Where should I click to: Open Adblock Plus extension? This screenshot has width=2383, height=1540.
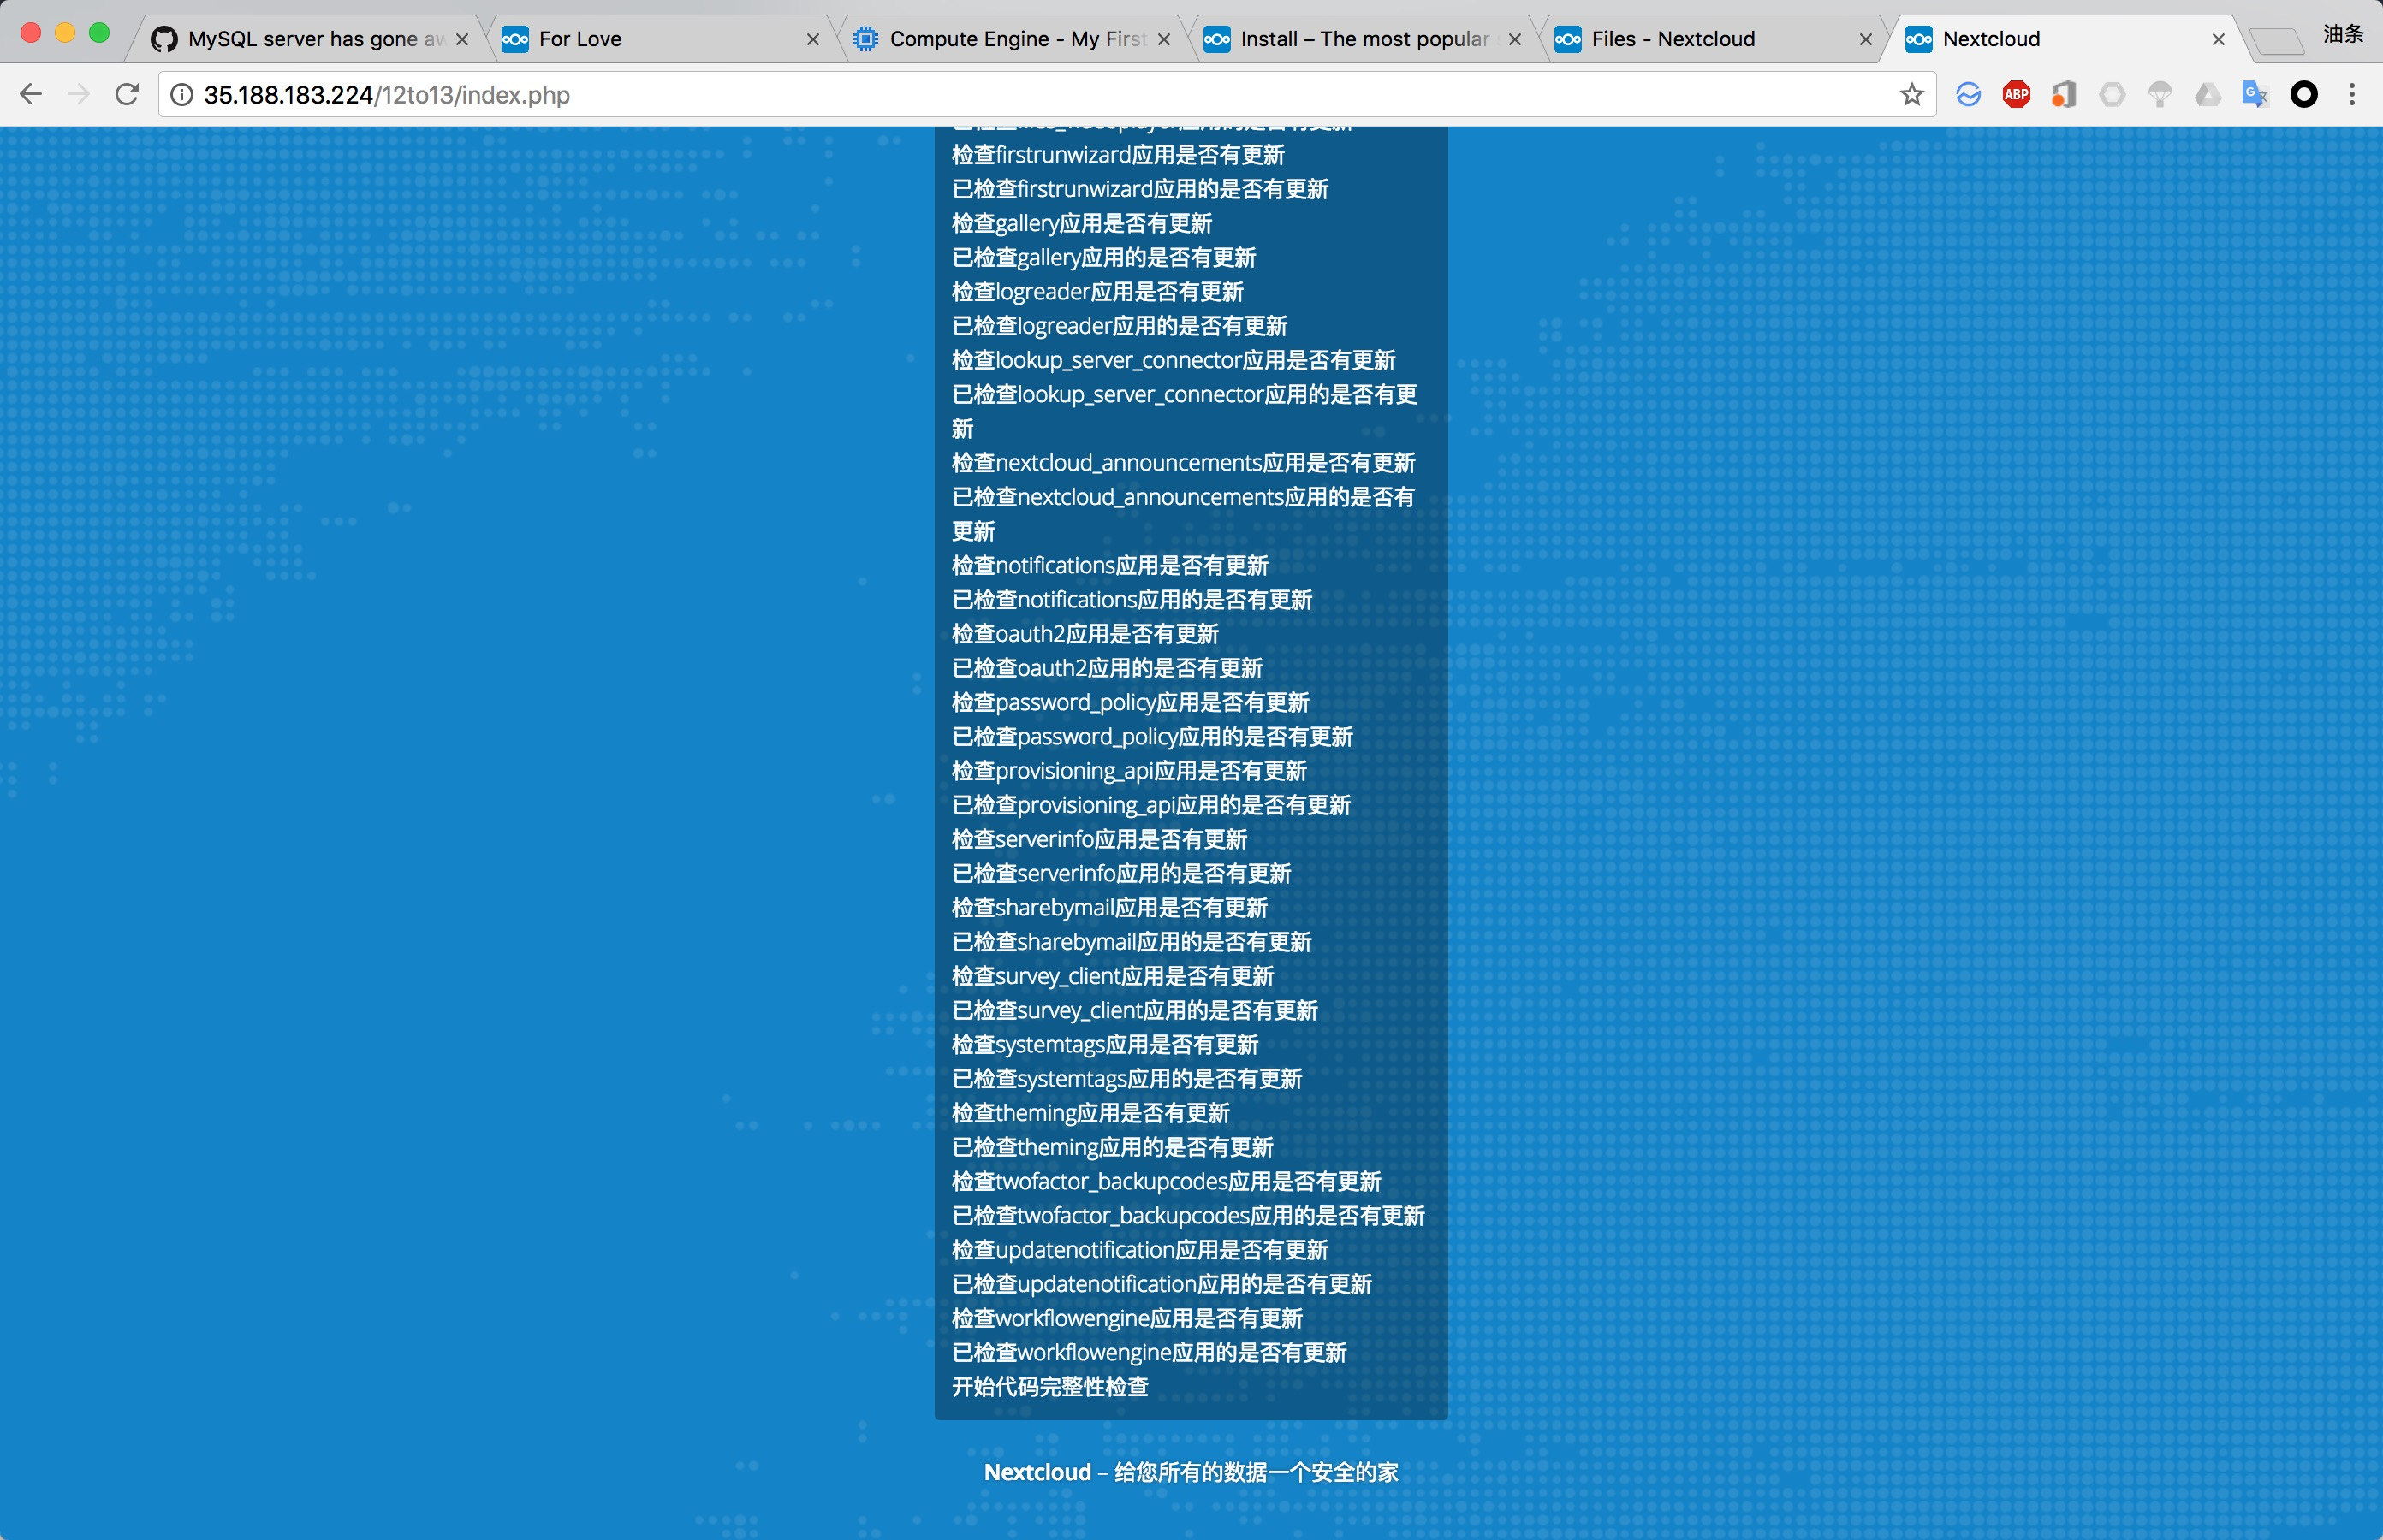point(2016,94)
